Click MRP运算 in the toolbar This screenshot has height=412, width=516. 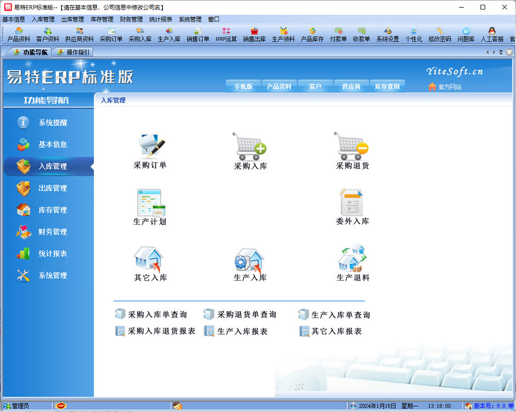(x=226, y=34)
